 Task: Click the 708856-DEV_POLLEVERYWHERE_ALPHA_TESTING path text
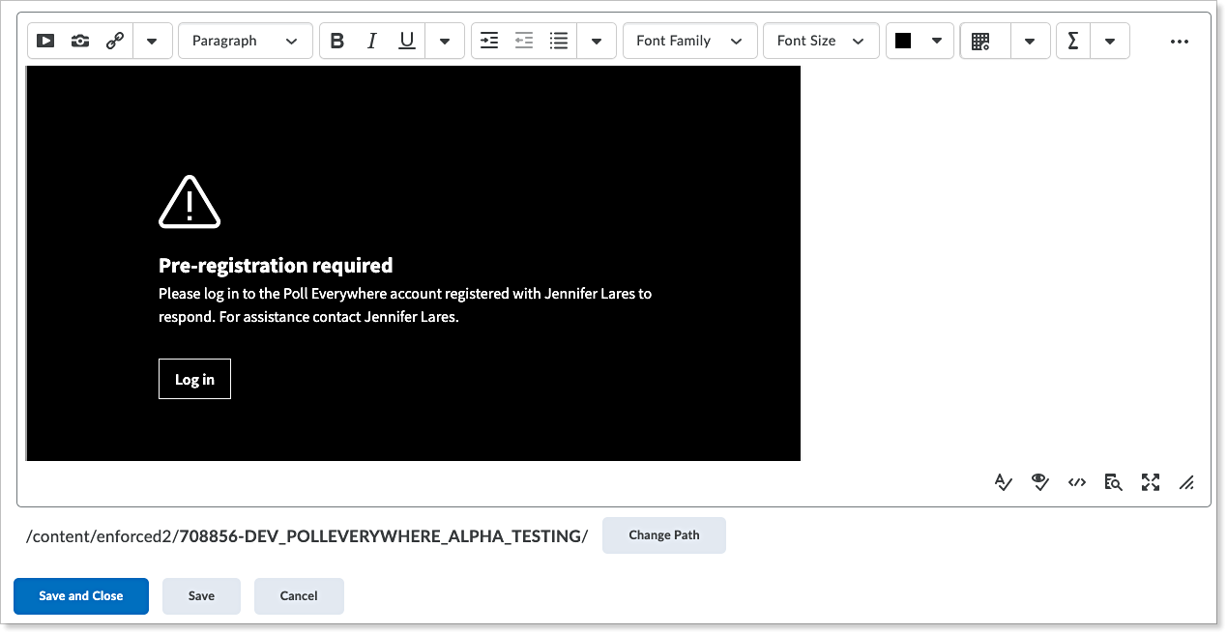[x=380, y=536]
